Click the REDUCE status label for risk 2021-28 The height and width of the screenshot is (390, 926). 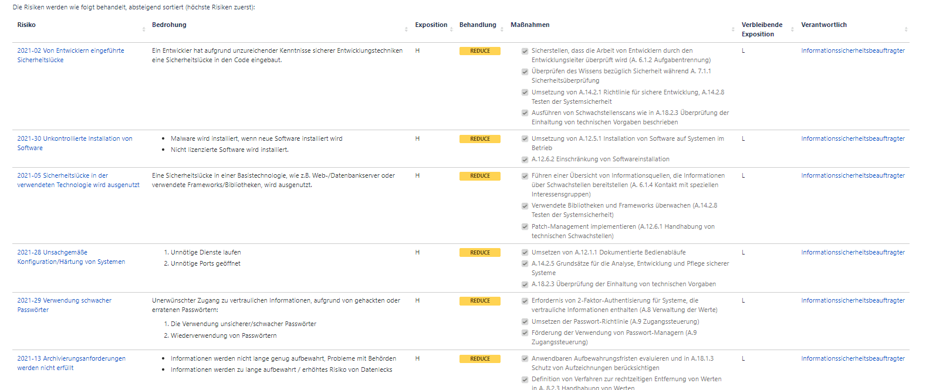[x=479, y=253]
